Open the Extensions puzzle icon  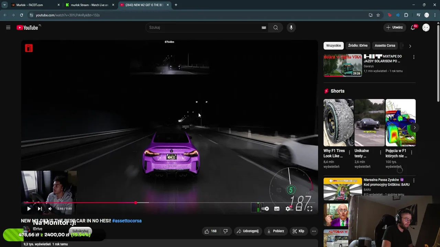click(406, 15)
